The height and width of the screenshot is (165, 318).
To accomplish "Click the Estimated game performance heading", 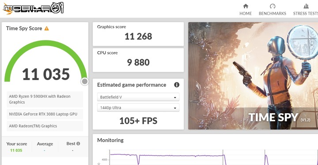I will coord(132,85).
